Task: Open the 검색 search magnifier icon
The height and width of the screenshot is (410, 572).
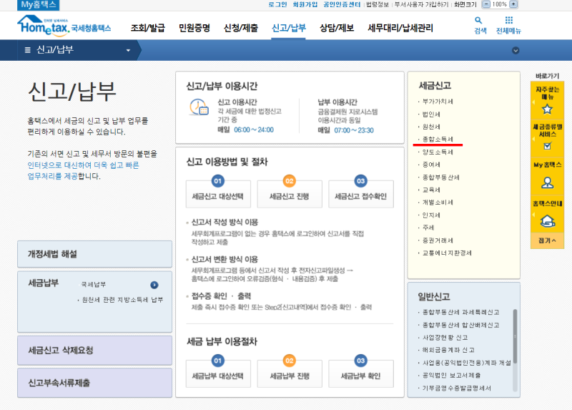Action: [x=478, y=21]
